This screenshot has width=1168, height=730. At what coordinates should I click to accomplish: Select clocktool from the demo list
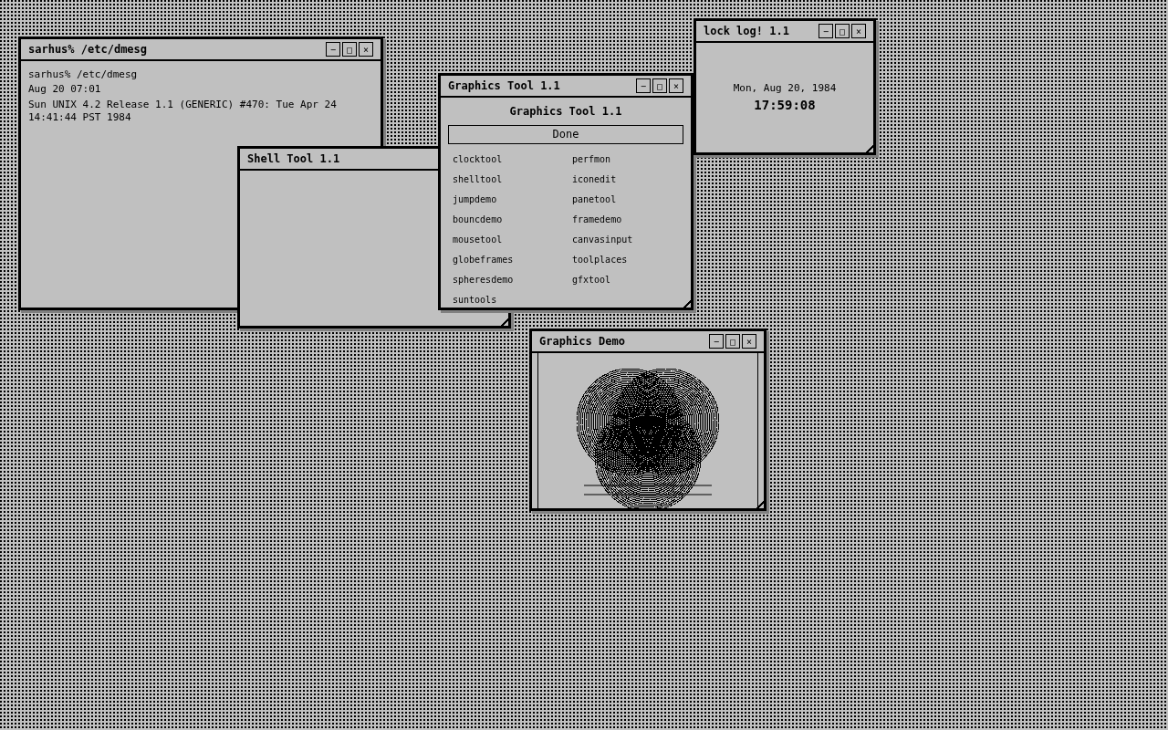[x=476, y=159]
